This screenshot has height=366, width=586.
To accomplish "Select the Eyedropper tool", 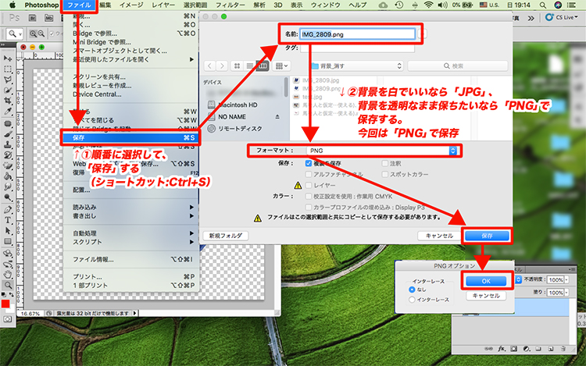I will 8,111.
